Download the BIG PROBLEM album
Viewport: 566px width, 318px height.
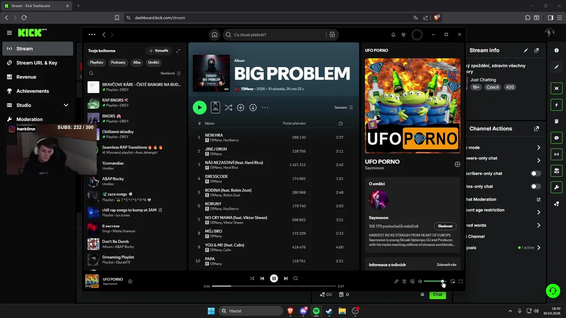pyautogui.click(x=253, y=107)
